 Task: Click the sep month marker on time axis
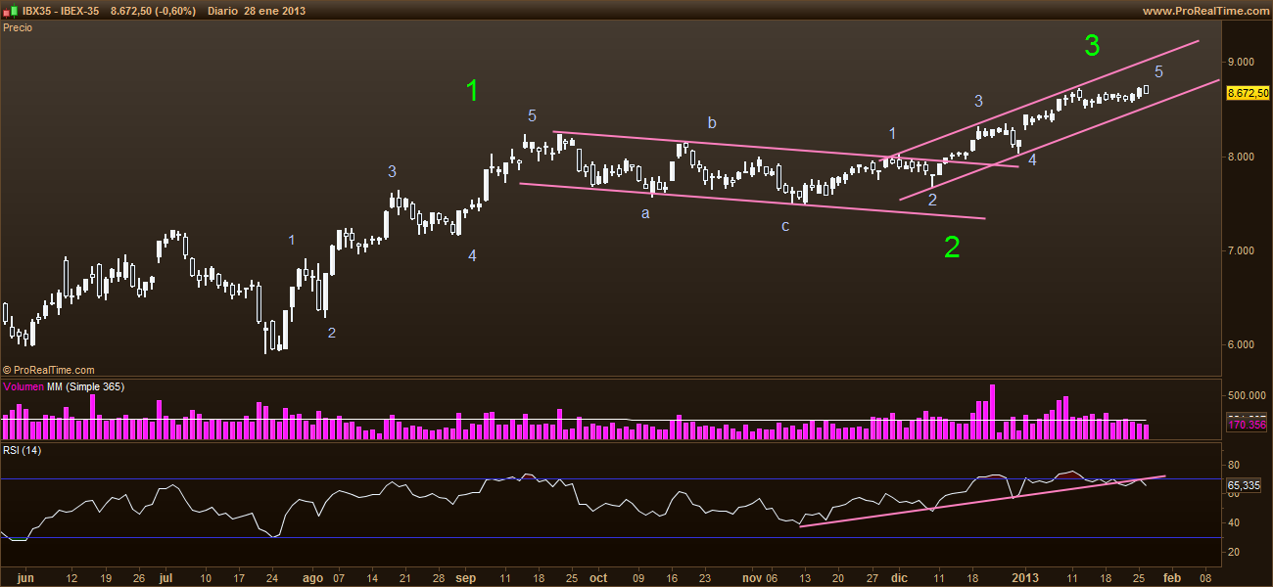(x=464, y=578)
